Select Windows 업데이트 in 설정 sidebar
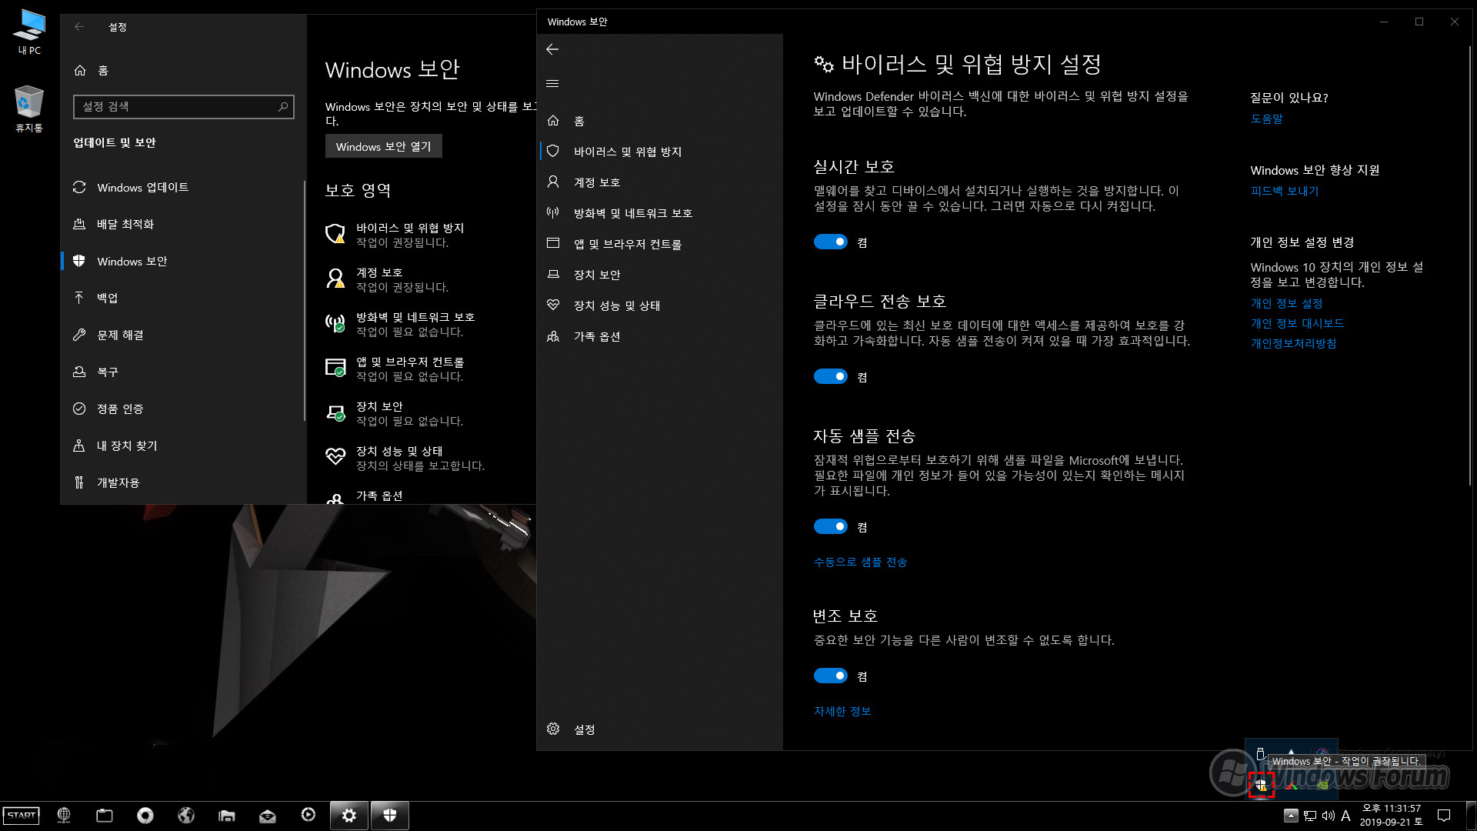This screenshot has height=831, width=1477. 183,187
